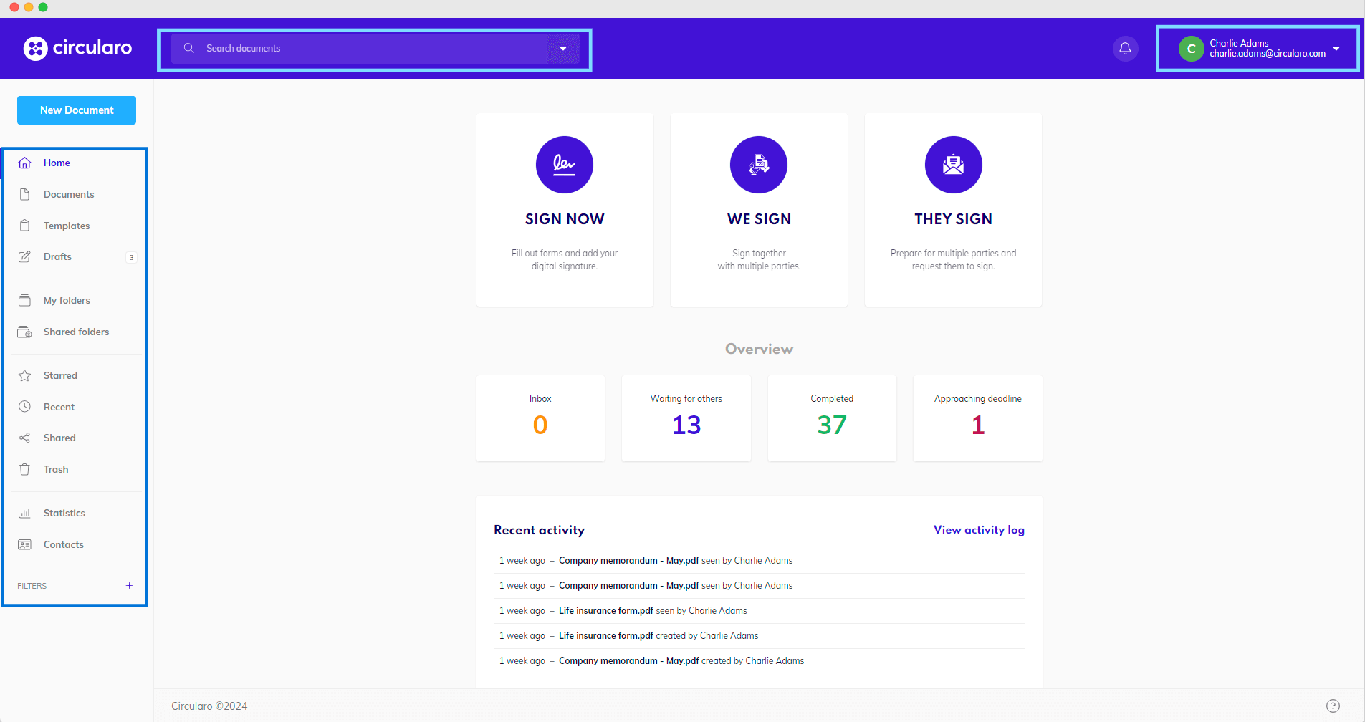
Task: Click the Starred star icon in sidebar
Action: pyautogui.click(x=25, y=375)
